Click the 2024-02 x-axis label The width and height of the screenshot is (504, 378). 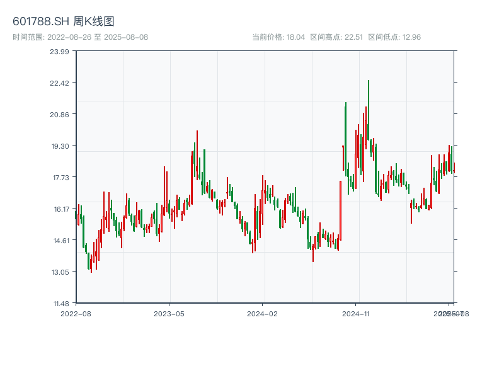pyautogui.click(x=262, y=314)
